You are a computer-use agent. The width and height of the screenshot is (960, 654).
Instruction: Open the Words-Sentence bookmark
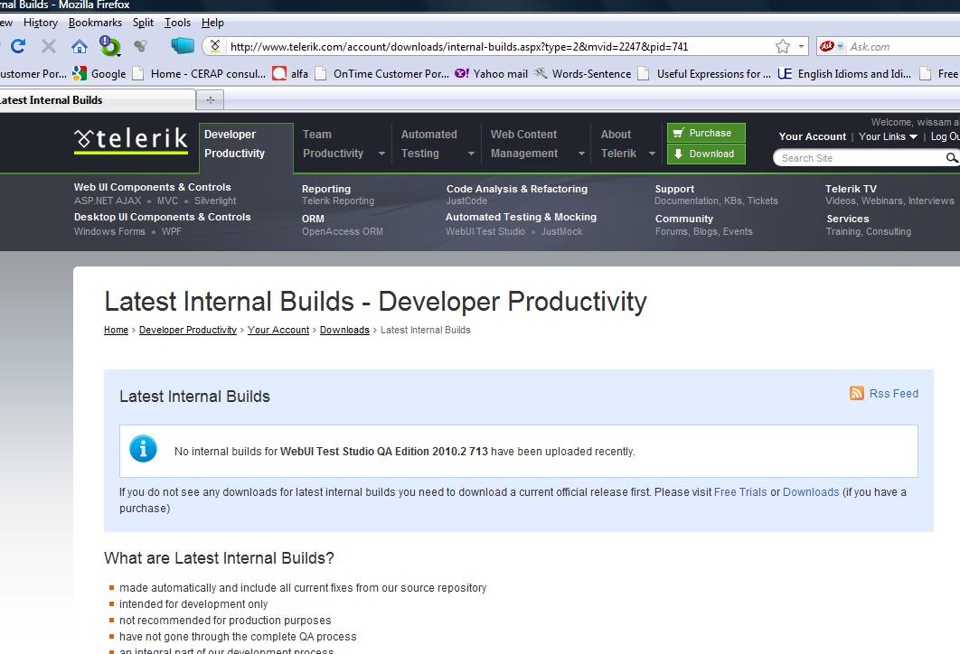(x=582, y=74)
